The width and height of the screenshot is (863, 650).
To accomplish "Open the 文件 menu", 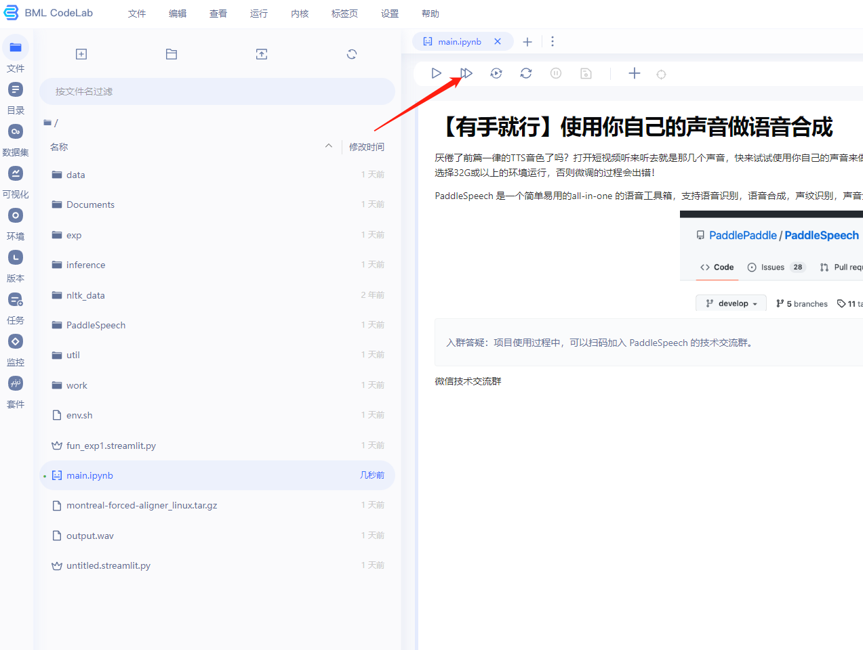I will [137, 14].
